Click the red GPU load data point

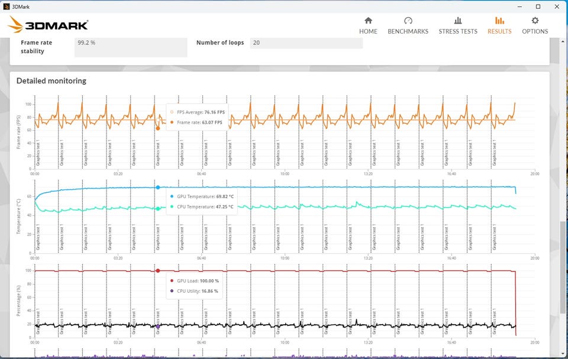point(158,271)
